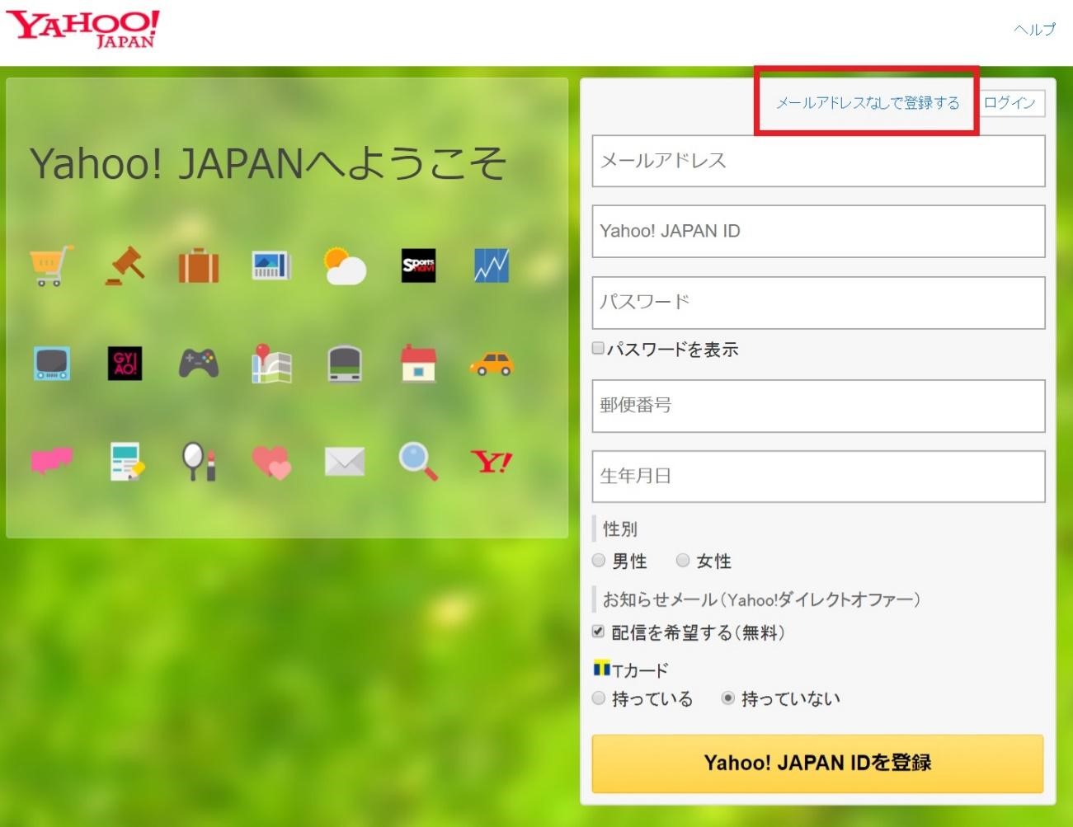This screenshot has height=827, width=1073.
Task: Open the mail envelope icon
Action: [345, 462]
